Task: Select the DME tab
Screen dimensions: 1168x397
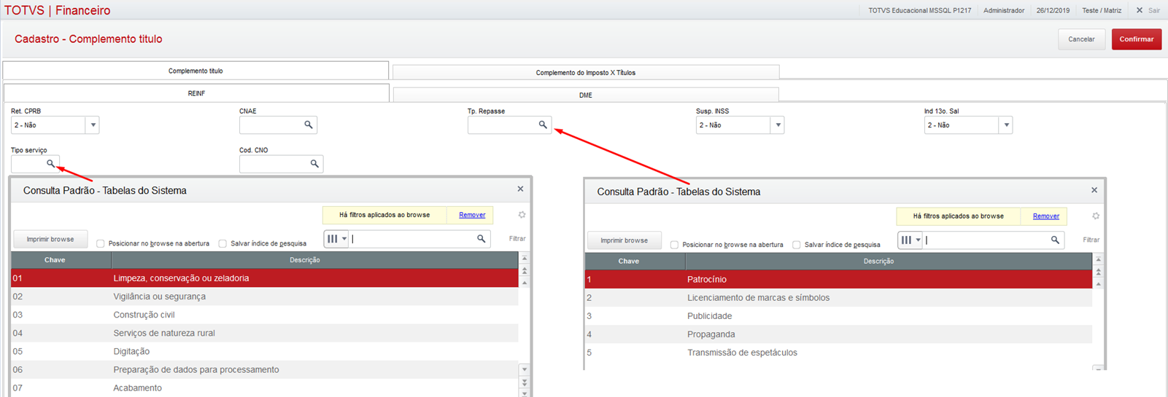Action: point(586,95)
